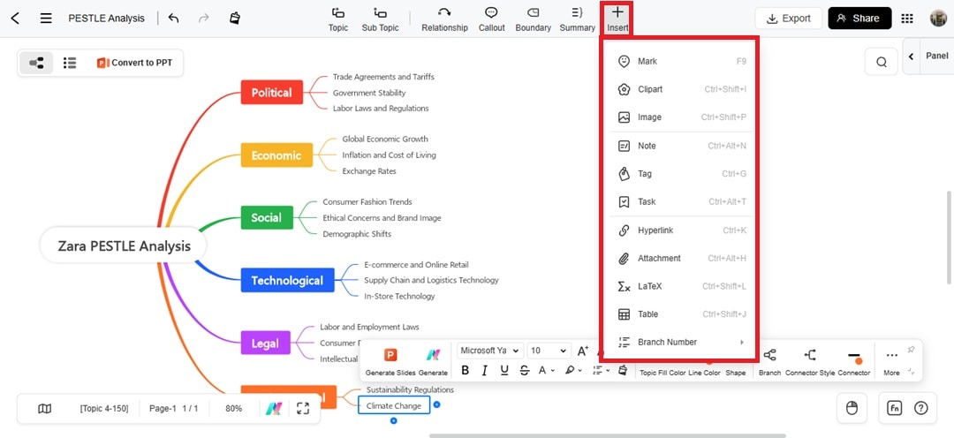Open the search magnifier button
This screenshot has height=438, width=954.
[881, 62]
